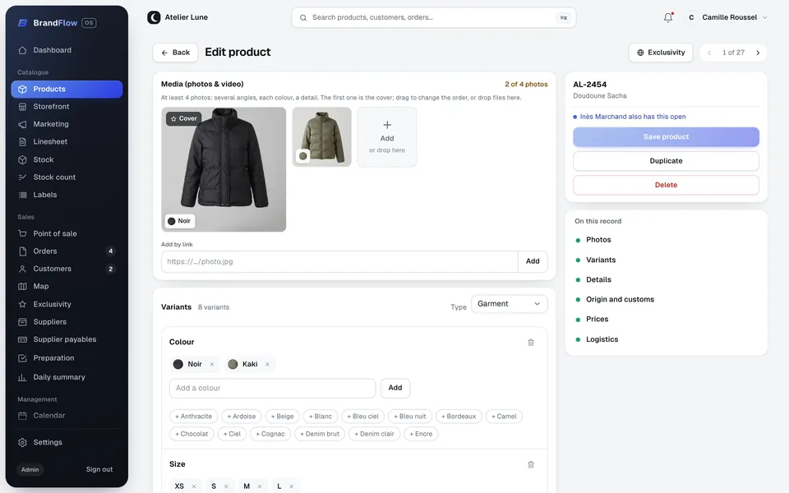Open the Linesheet page

click(67, 142)
